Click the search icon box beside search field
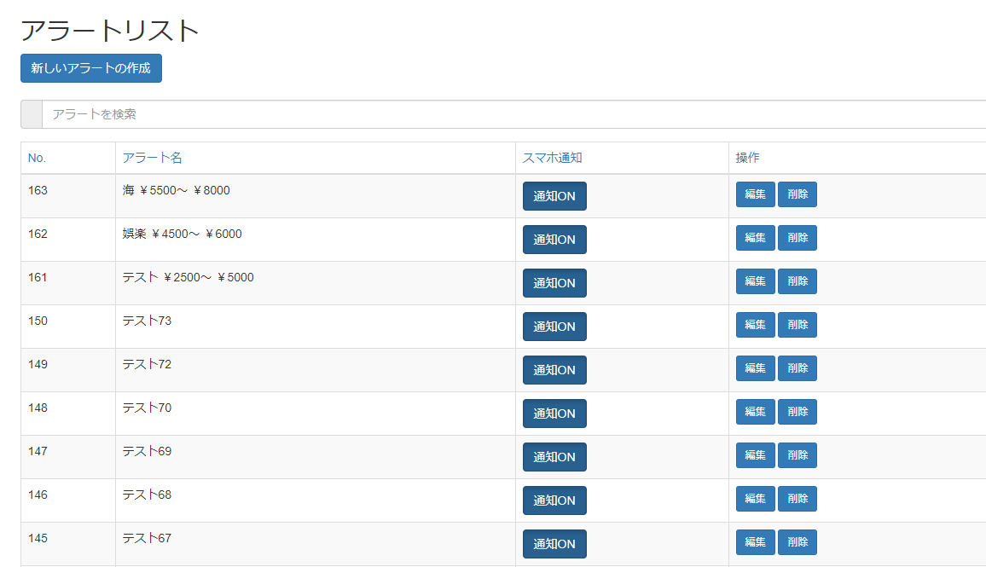986x567 pixels. 32,114
